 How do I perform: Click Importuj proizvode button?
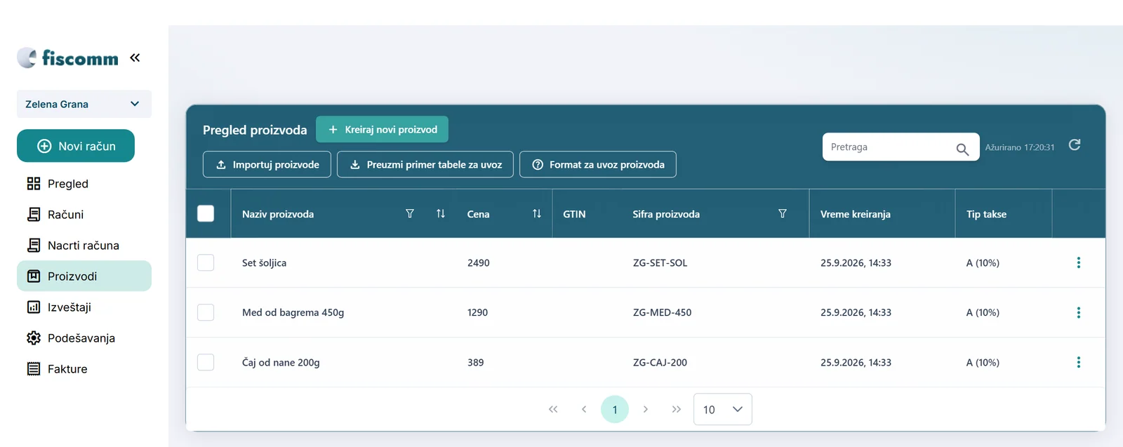tap(267, 164)
